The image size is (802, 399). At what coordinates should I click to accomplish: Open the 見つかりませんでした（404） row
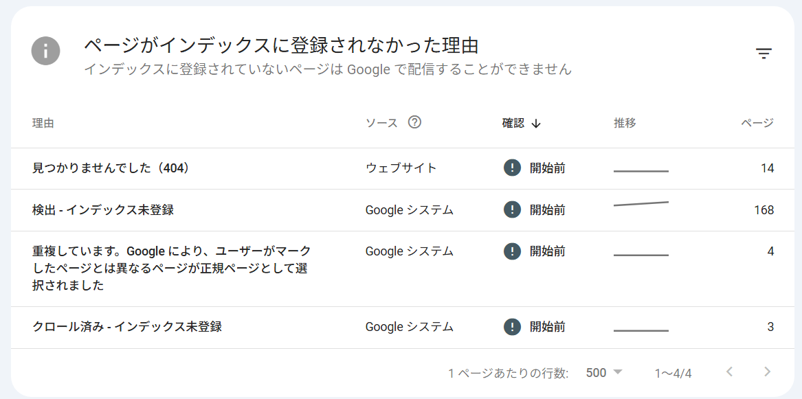point(111,168)
